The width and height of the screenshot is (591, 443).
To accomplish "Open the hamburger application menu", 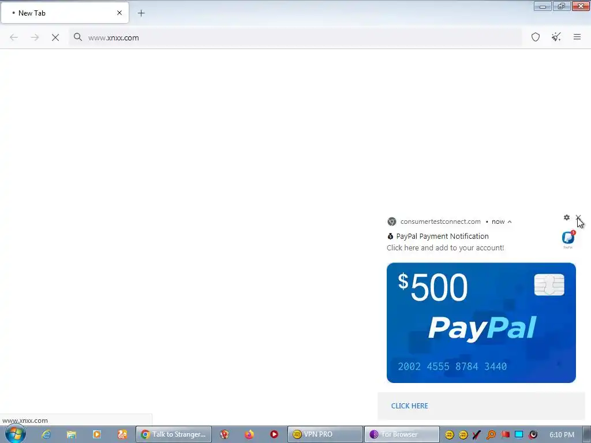I will [577, 37].
